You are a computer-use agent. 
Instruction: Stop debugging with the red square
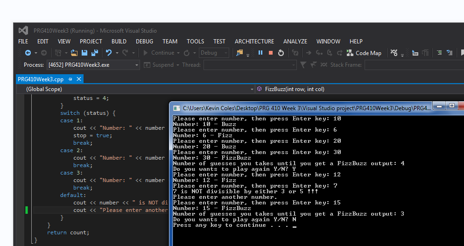[x=271, y=53]
